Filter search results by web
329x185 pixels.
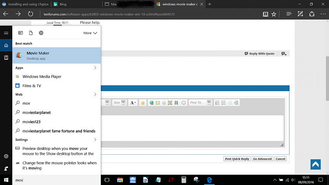tap(41, 33)
